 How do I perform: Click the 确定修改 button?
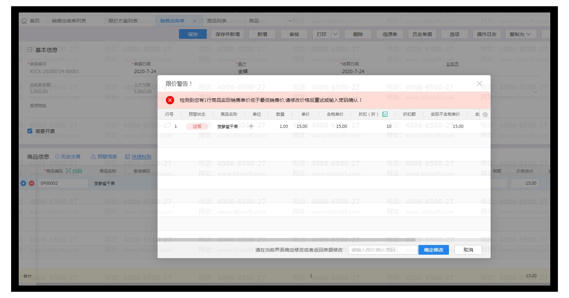pyautogui.click(x=433, y=250)
